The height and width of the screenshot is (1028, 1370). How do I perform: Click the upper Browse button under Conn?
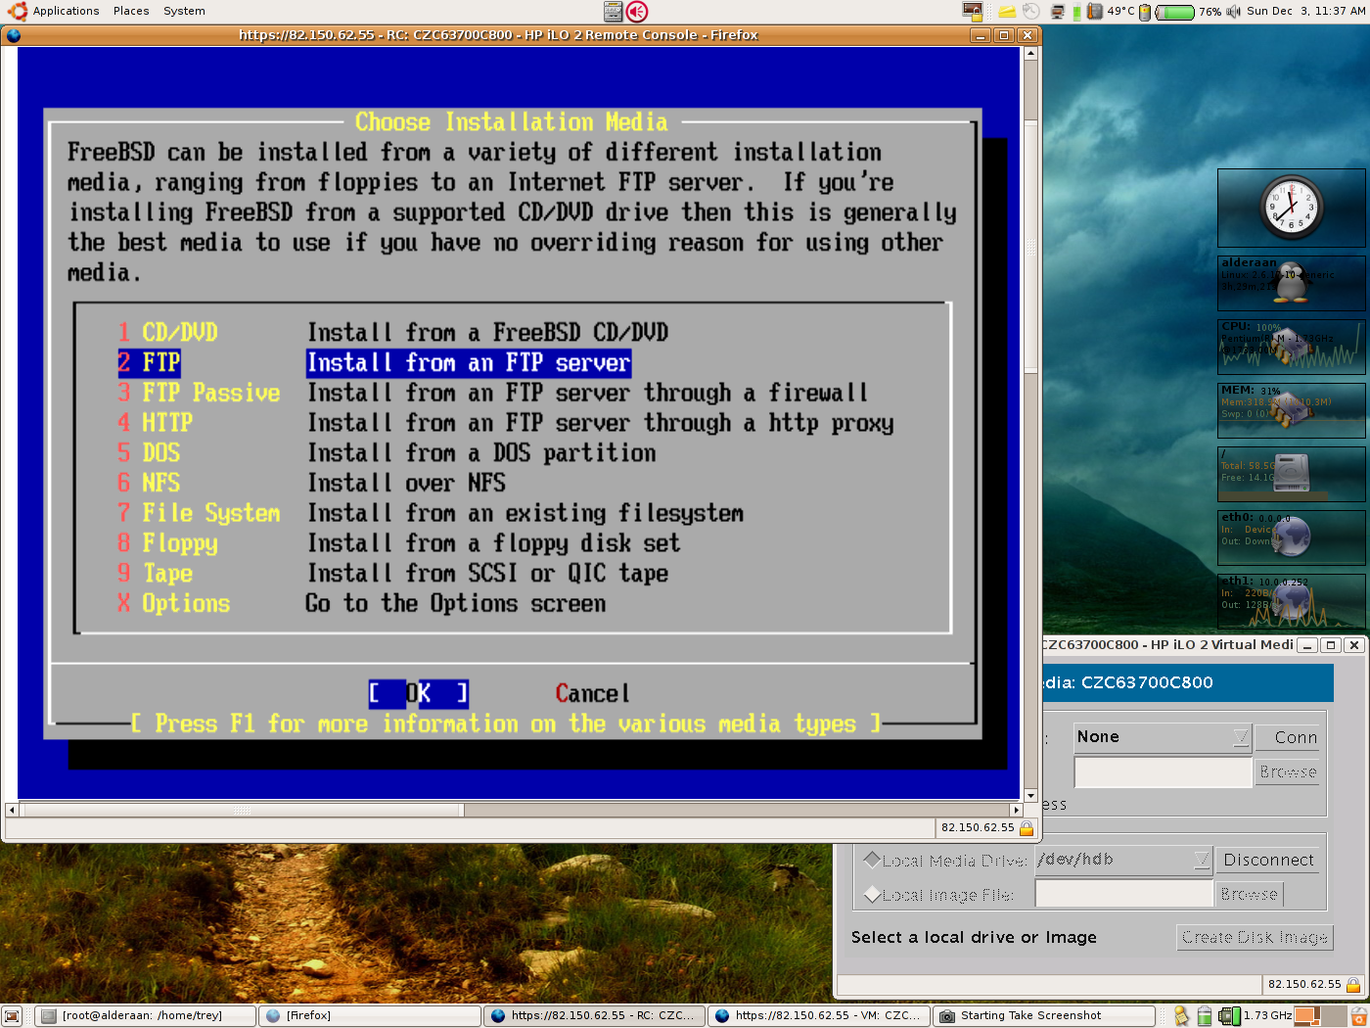click(1288, 771)
